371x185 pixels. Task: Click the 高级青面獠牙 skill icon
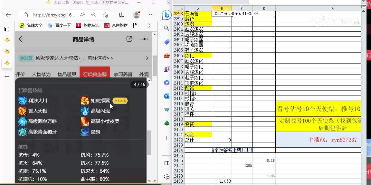(23, 132)
